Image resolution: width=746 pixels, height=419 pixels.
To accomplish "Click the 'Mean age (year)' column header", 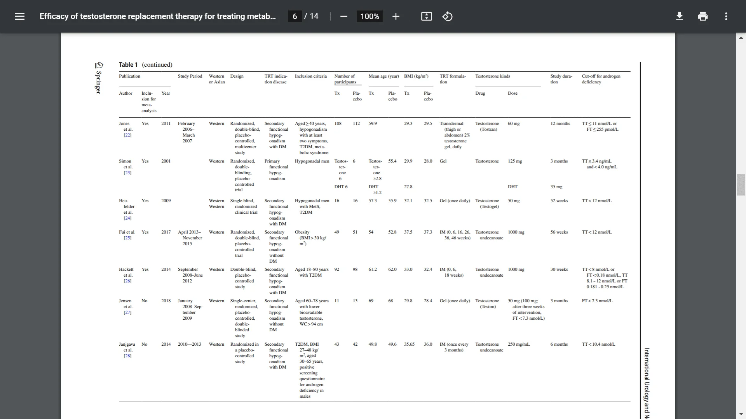I will click(x=383, y=76).
